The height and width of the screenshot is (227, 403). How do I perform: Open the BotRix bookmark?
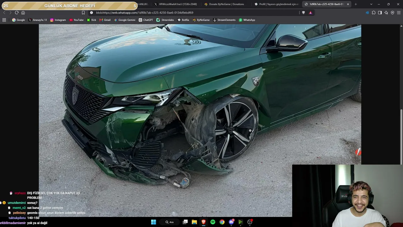[x=183, y=20]
